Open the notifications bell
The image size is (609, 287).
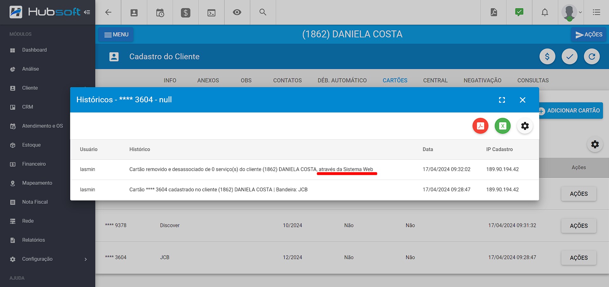click(545, 12)
